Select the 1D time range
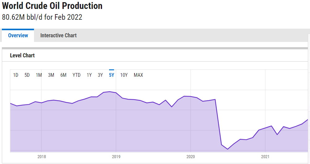Viewport: 310px width, 164px height. 16,75
